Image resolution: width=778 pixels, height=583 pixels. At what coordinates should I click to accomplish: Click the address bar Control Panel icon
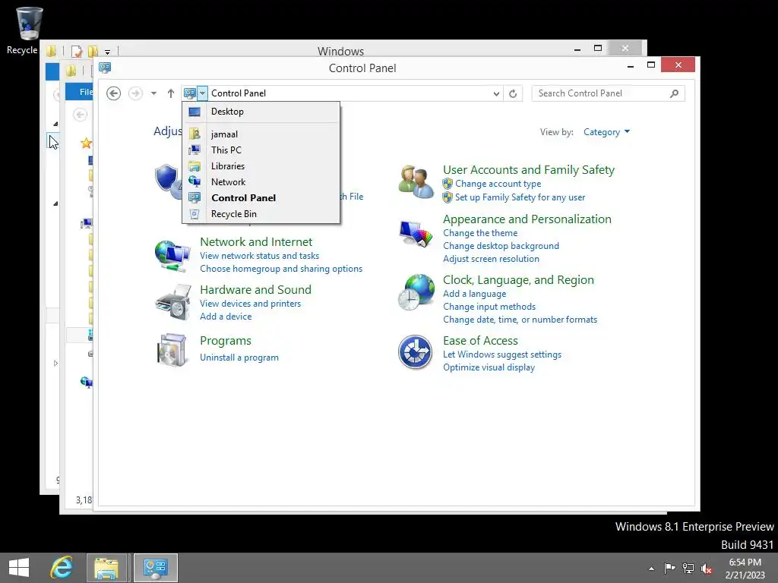(189, 93)
